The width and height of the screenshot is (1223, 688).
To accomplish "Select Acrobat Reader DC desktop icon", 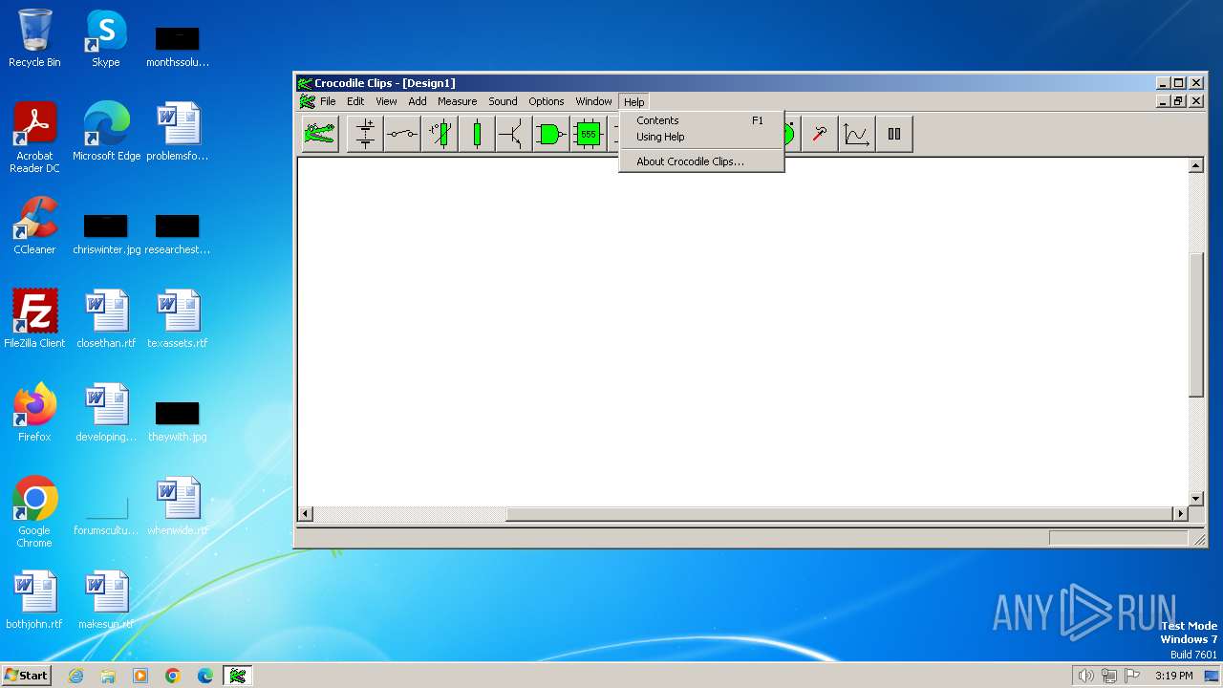I will pos(34,138).
